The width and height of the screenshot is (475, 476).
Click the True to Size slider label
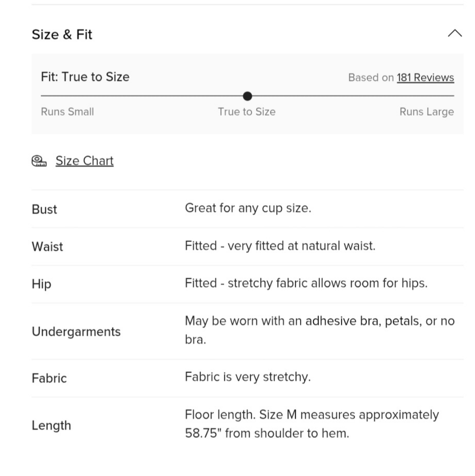[x=246, y=112]
